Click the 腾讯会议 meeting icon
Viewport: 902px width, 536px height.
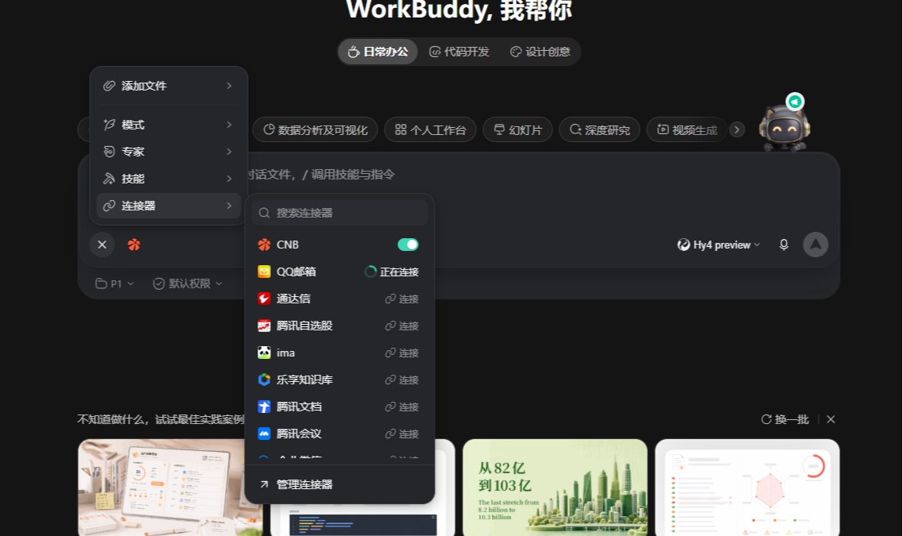(x=264, y=434)
